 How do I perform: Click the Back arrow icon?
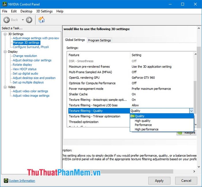pos(7,20)
